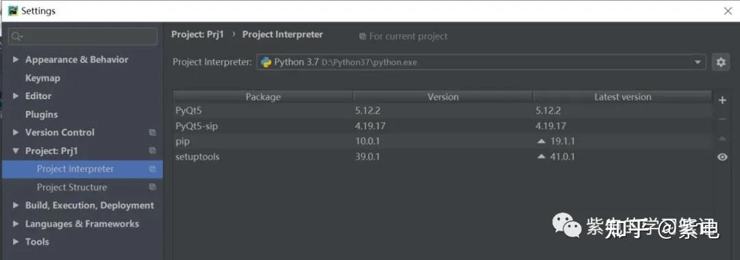Add a package with plus icon
This screenshot has width=740, height=260.
tap(722, 101)
